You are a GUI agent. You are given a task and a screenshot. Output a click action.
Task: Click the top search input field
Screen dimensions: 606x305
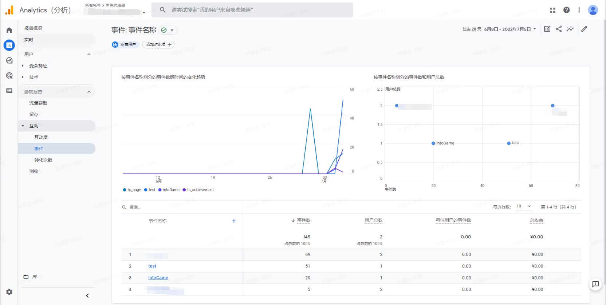[252, 10]
